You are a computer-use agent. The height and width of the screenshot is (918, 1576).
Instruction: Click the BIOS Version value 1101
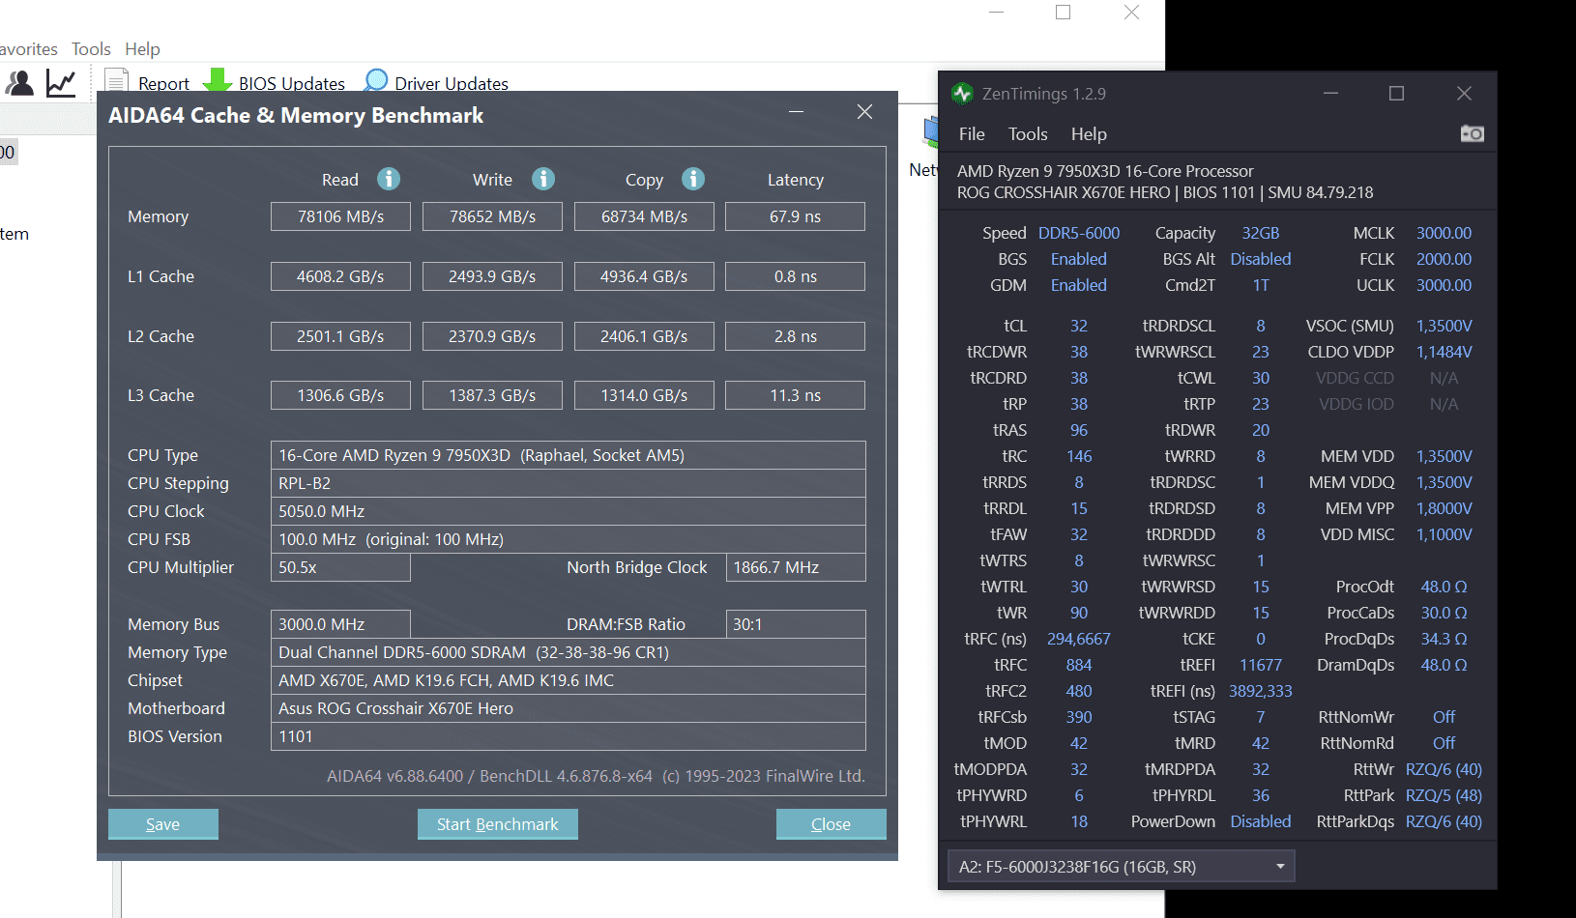[x=568, y=736]
